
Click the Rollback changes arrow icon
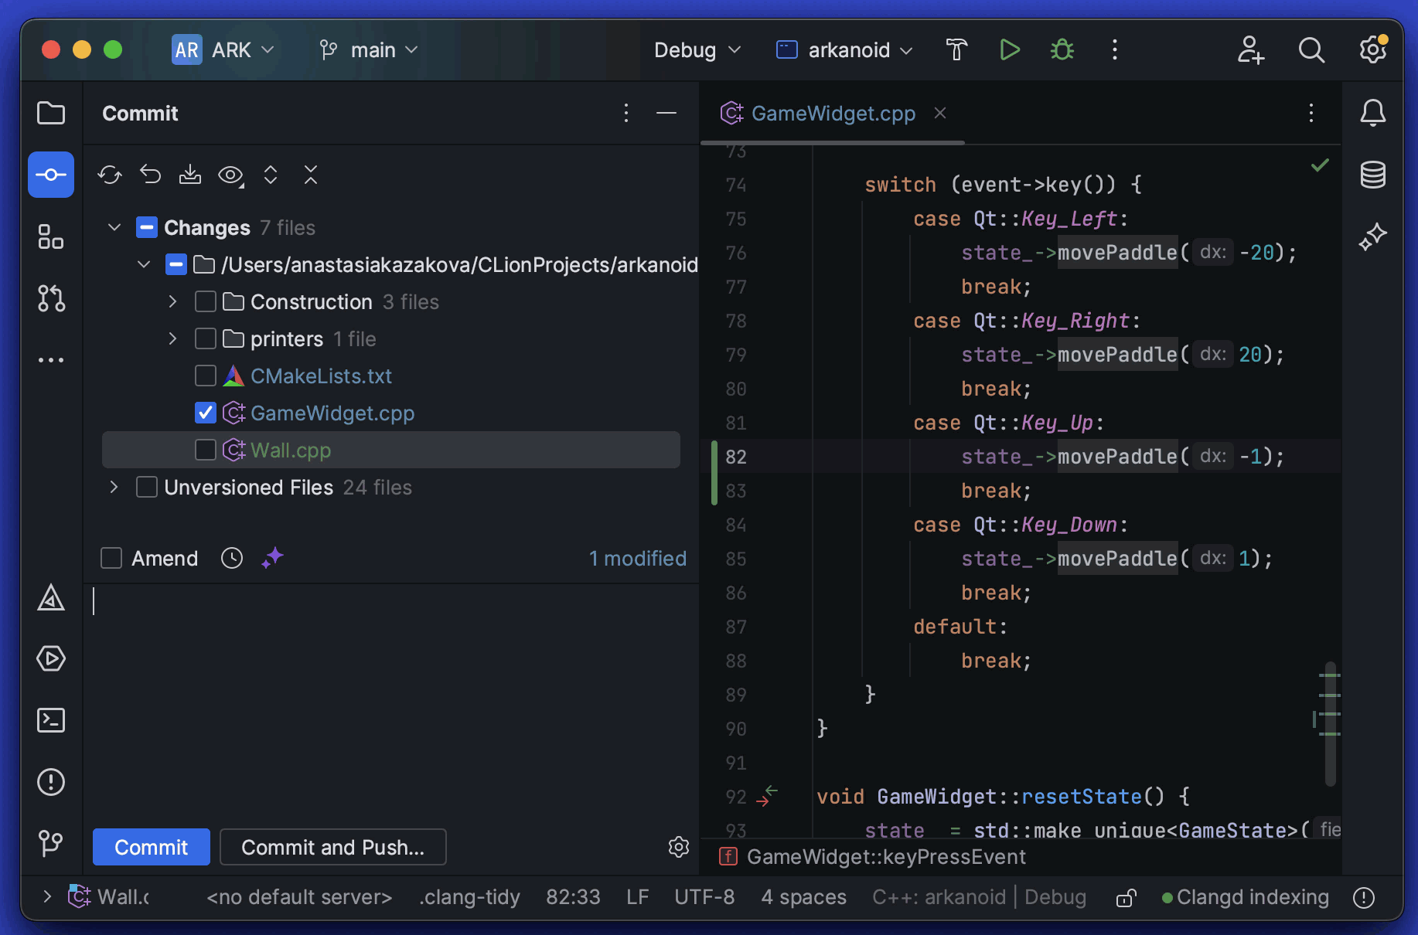pyautogui.click(x=150, y=175)
